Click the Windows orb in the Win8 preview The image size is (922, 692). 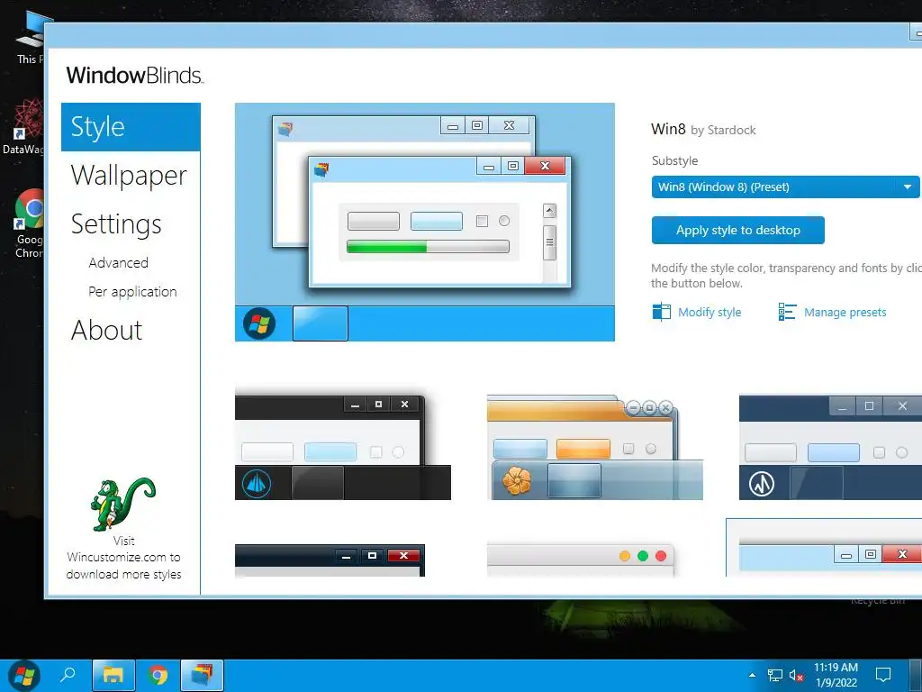(x=259, y=323)
